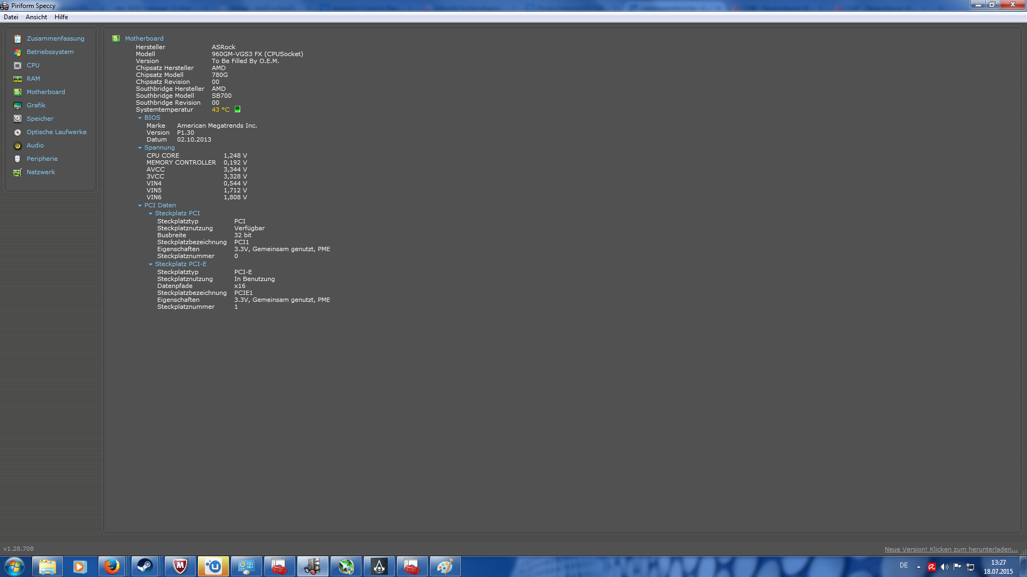Image resolution: width=1027 pixels, height=577 pixels.
Task: Collapse the BIOS section
Action: [140, 118]
